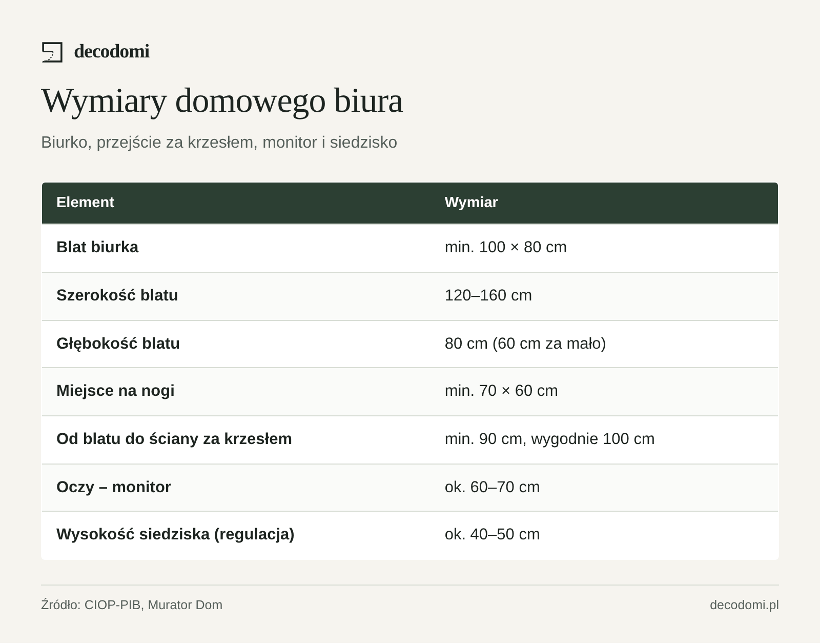Click the subtitle starting with "Biurko, przejście"

(219, 143)
